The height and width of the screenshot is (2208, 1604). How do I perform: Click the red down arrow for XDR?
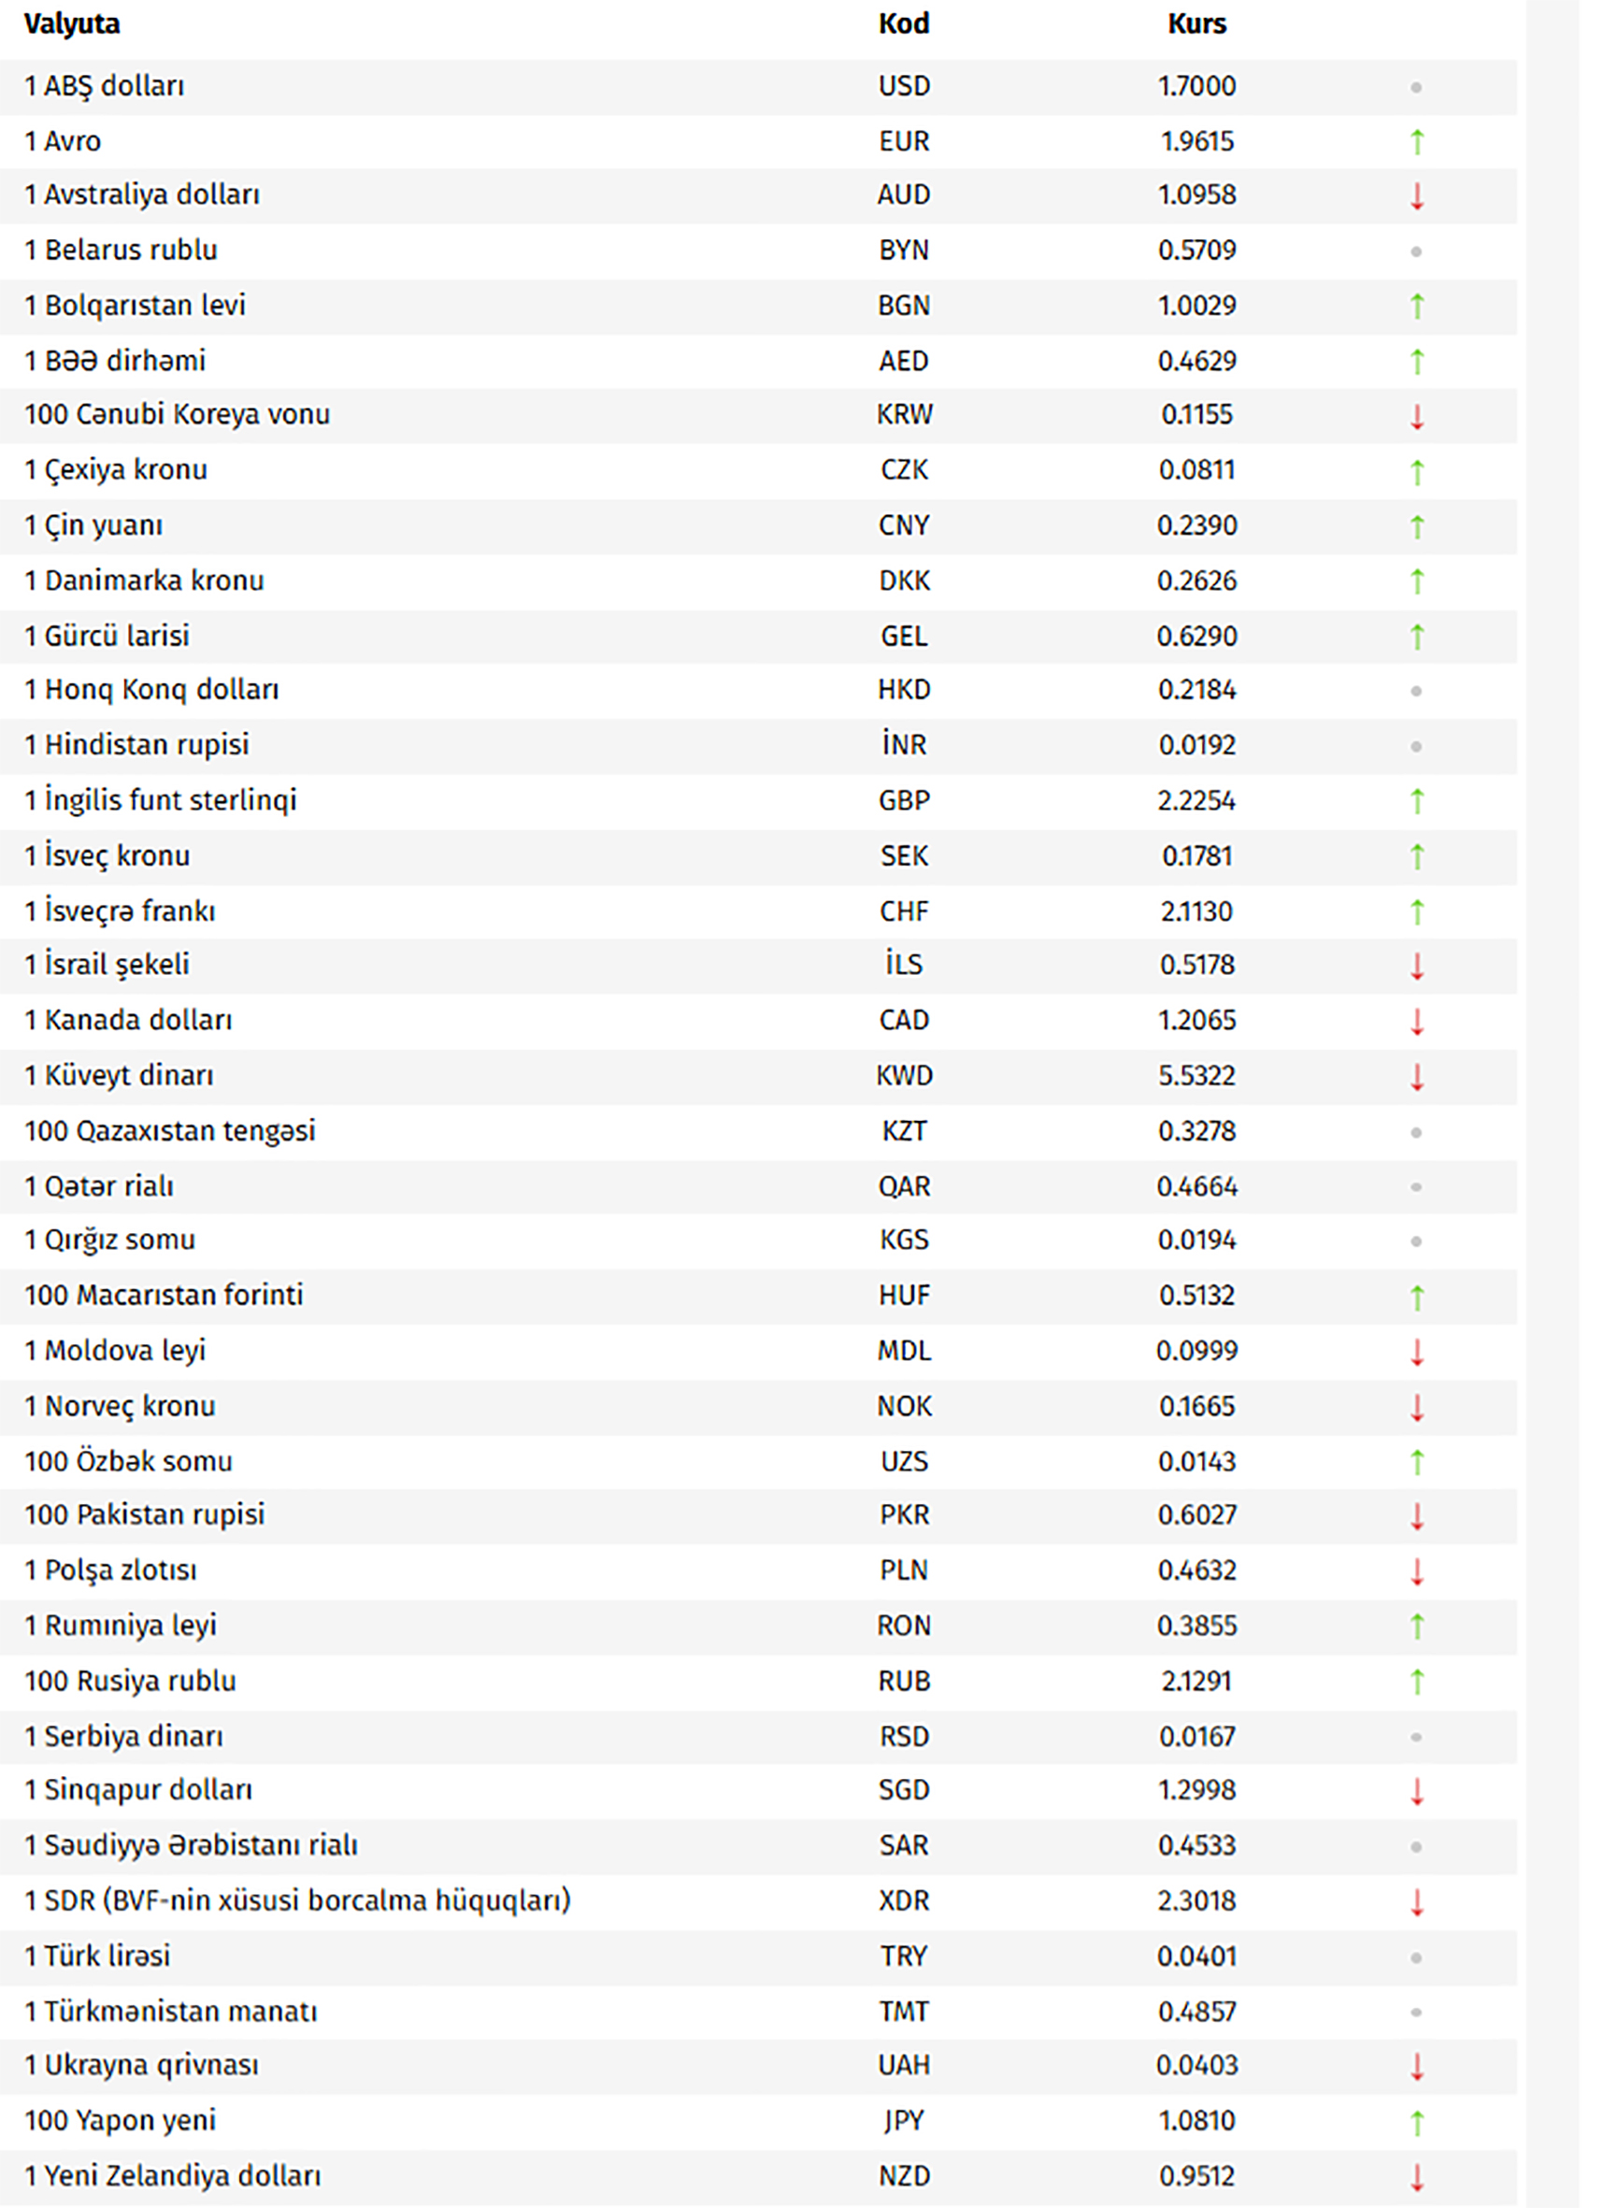pyautogui.click(x=1417, y=1902)
